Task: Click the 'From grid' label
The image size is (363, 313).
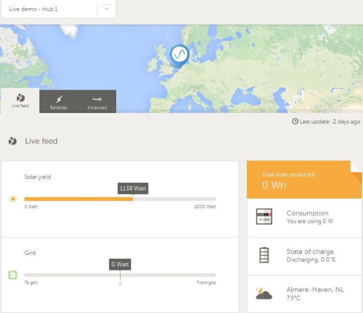Action: click(x=206, y=282)
